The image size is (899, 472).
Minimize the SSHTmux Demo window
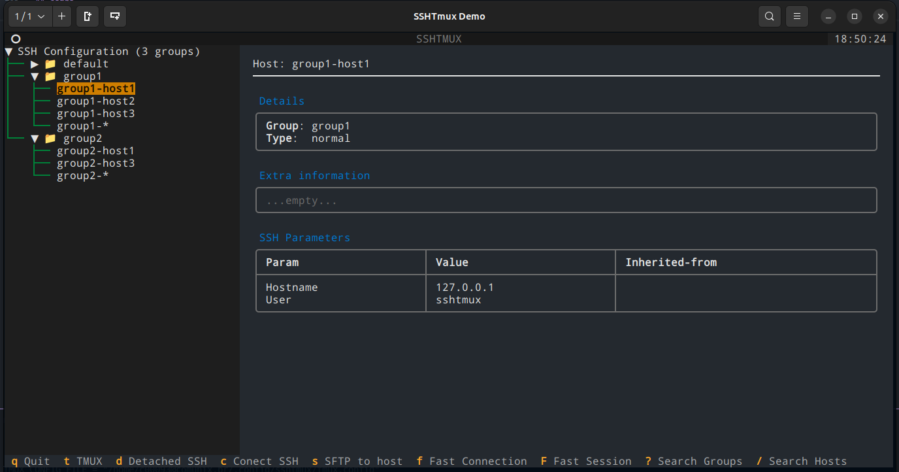click(828, 16)
